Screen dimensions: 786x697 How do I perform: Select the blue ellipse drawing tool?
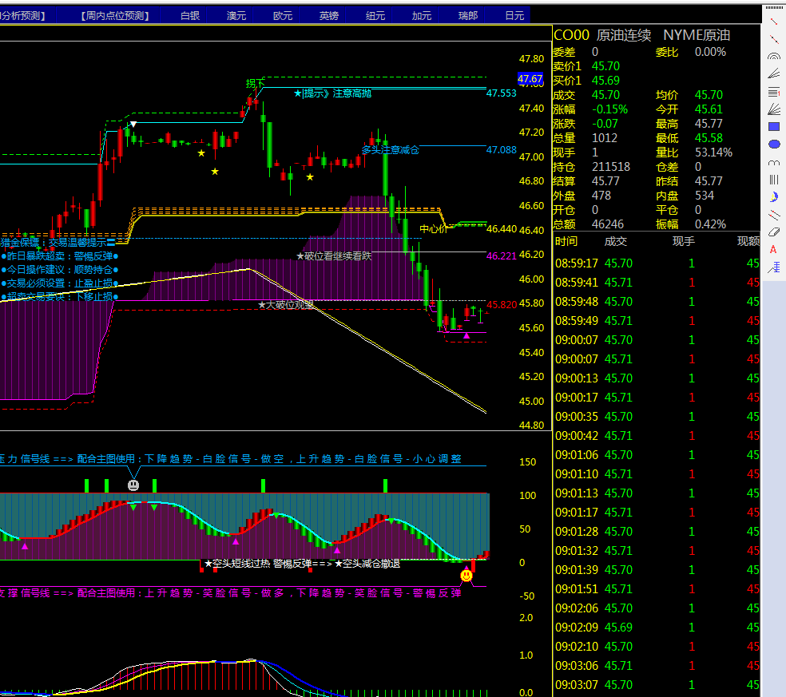pos(774,145)
